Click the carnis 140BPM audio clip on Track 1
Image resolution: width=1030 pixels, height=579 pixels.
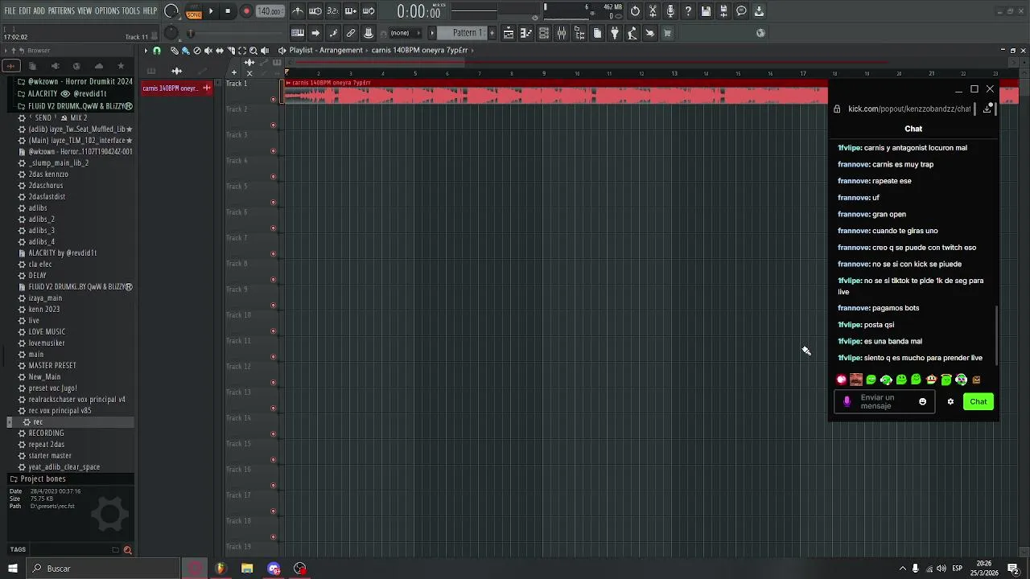556,92
